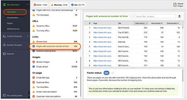Screen dimensions: 187x100
Task: Select Duplicate titles factor
Action: pyautogui.click(x=55, y=82)
